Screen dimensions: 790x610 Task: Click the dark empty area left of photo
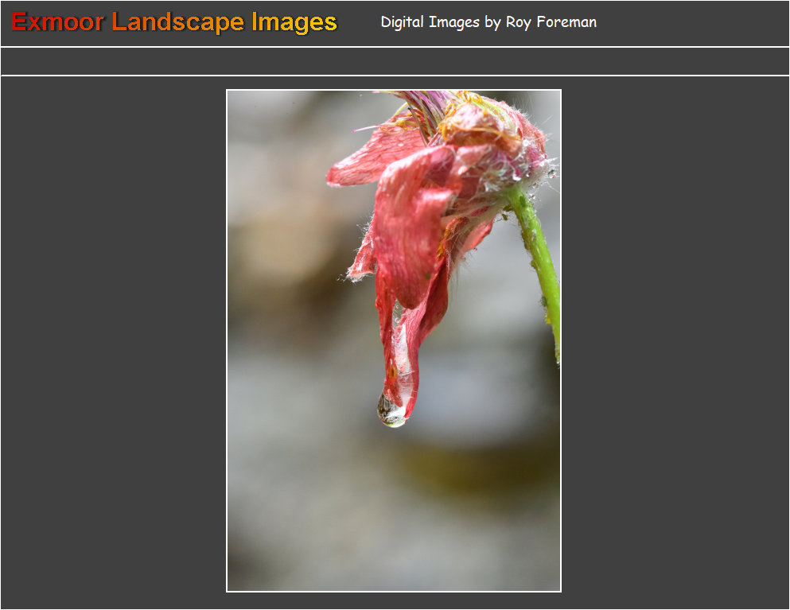coord(113,342)
